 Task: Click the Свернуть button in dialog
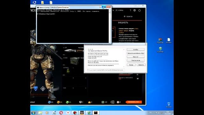pyautogui.click(x=141, y=65)
